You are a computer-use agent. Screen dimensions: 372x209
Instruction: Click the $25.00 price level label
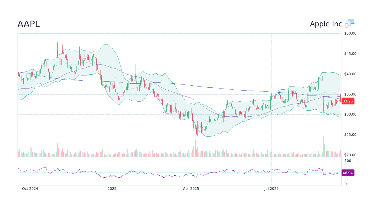tap(350, 134)
